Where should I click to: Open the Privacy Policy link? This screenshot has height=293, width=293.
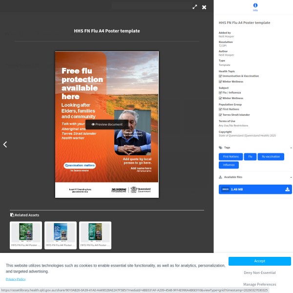16,279
